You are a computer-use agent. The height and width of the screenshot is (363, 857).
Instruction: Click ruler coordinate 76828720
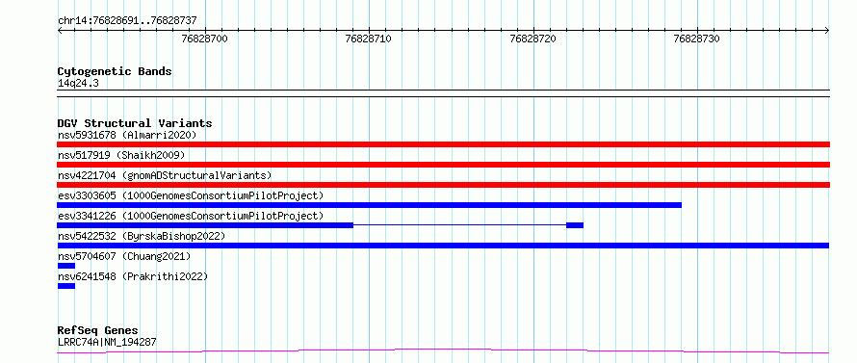532,39
